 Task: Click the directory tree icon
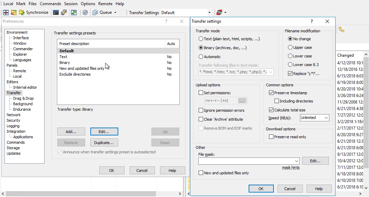pyautogui.click(x=341, y=30)
